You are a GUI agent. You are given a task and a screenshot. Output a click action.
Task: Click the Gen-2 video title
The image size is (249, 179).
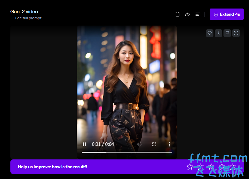(x=24, y=12)
